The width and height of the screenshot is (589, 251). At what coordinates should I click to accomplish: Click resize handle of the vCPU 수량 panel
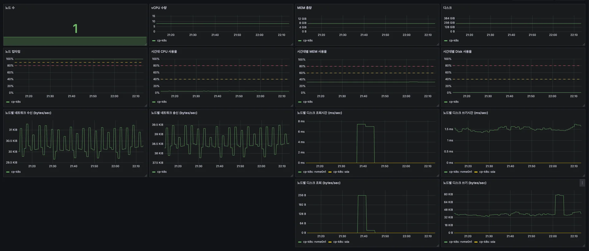(292, 44)
